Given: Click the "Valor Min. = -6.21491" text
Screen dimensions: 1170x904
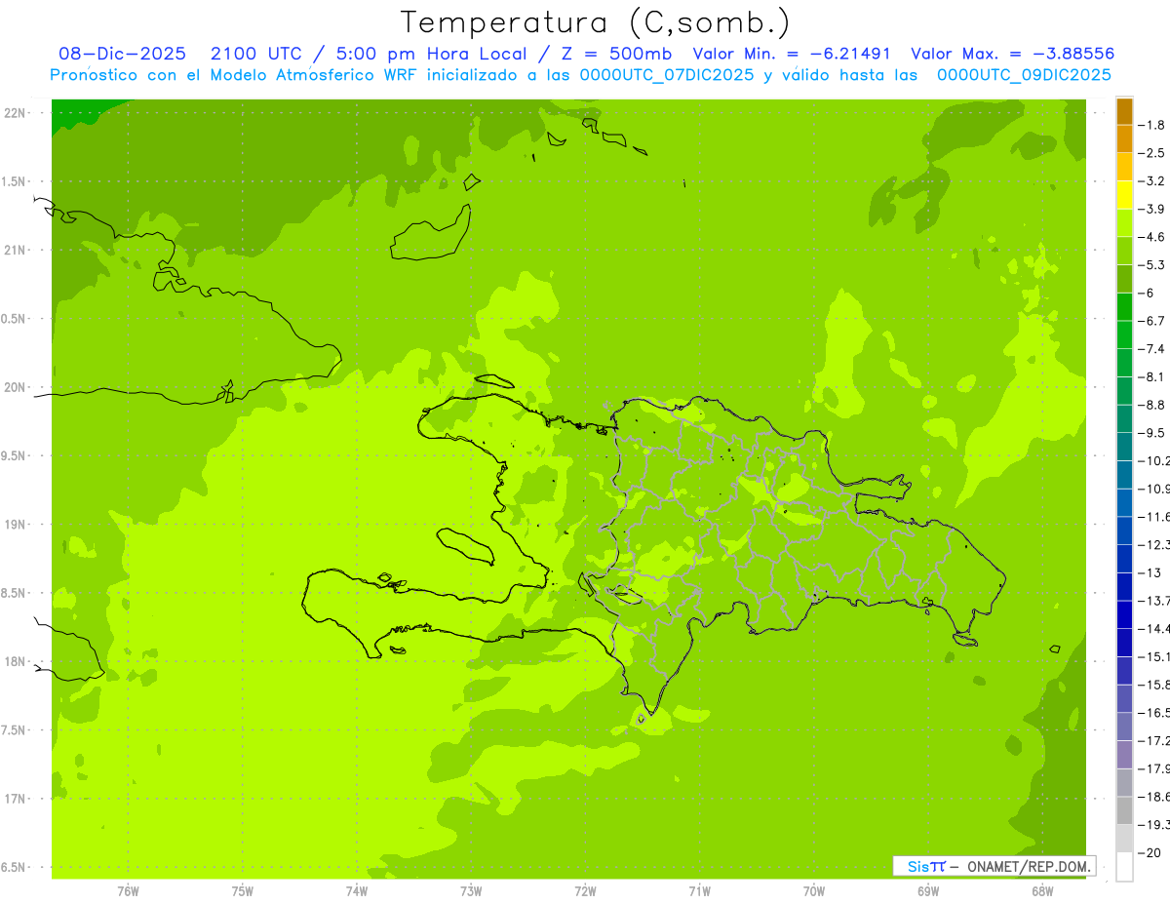Looking at the screenshot, I should click(792, 54).
